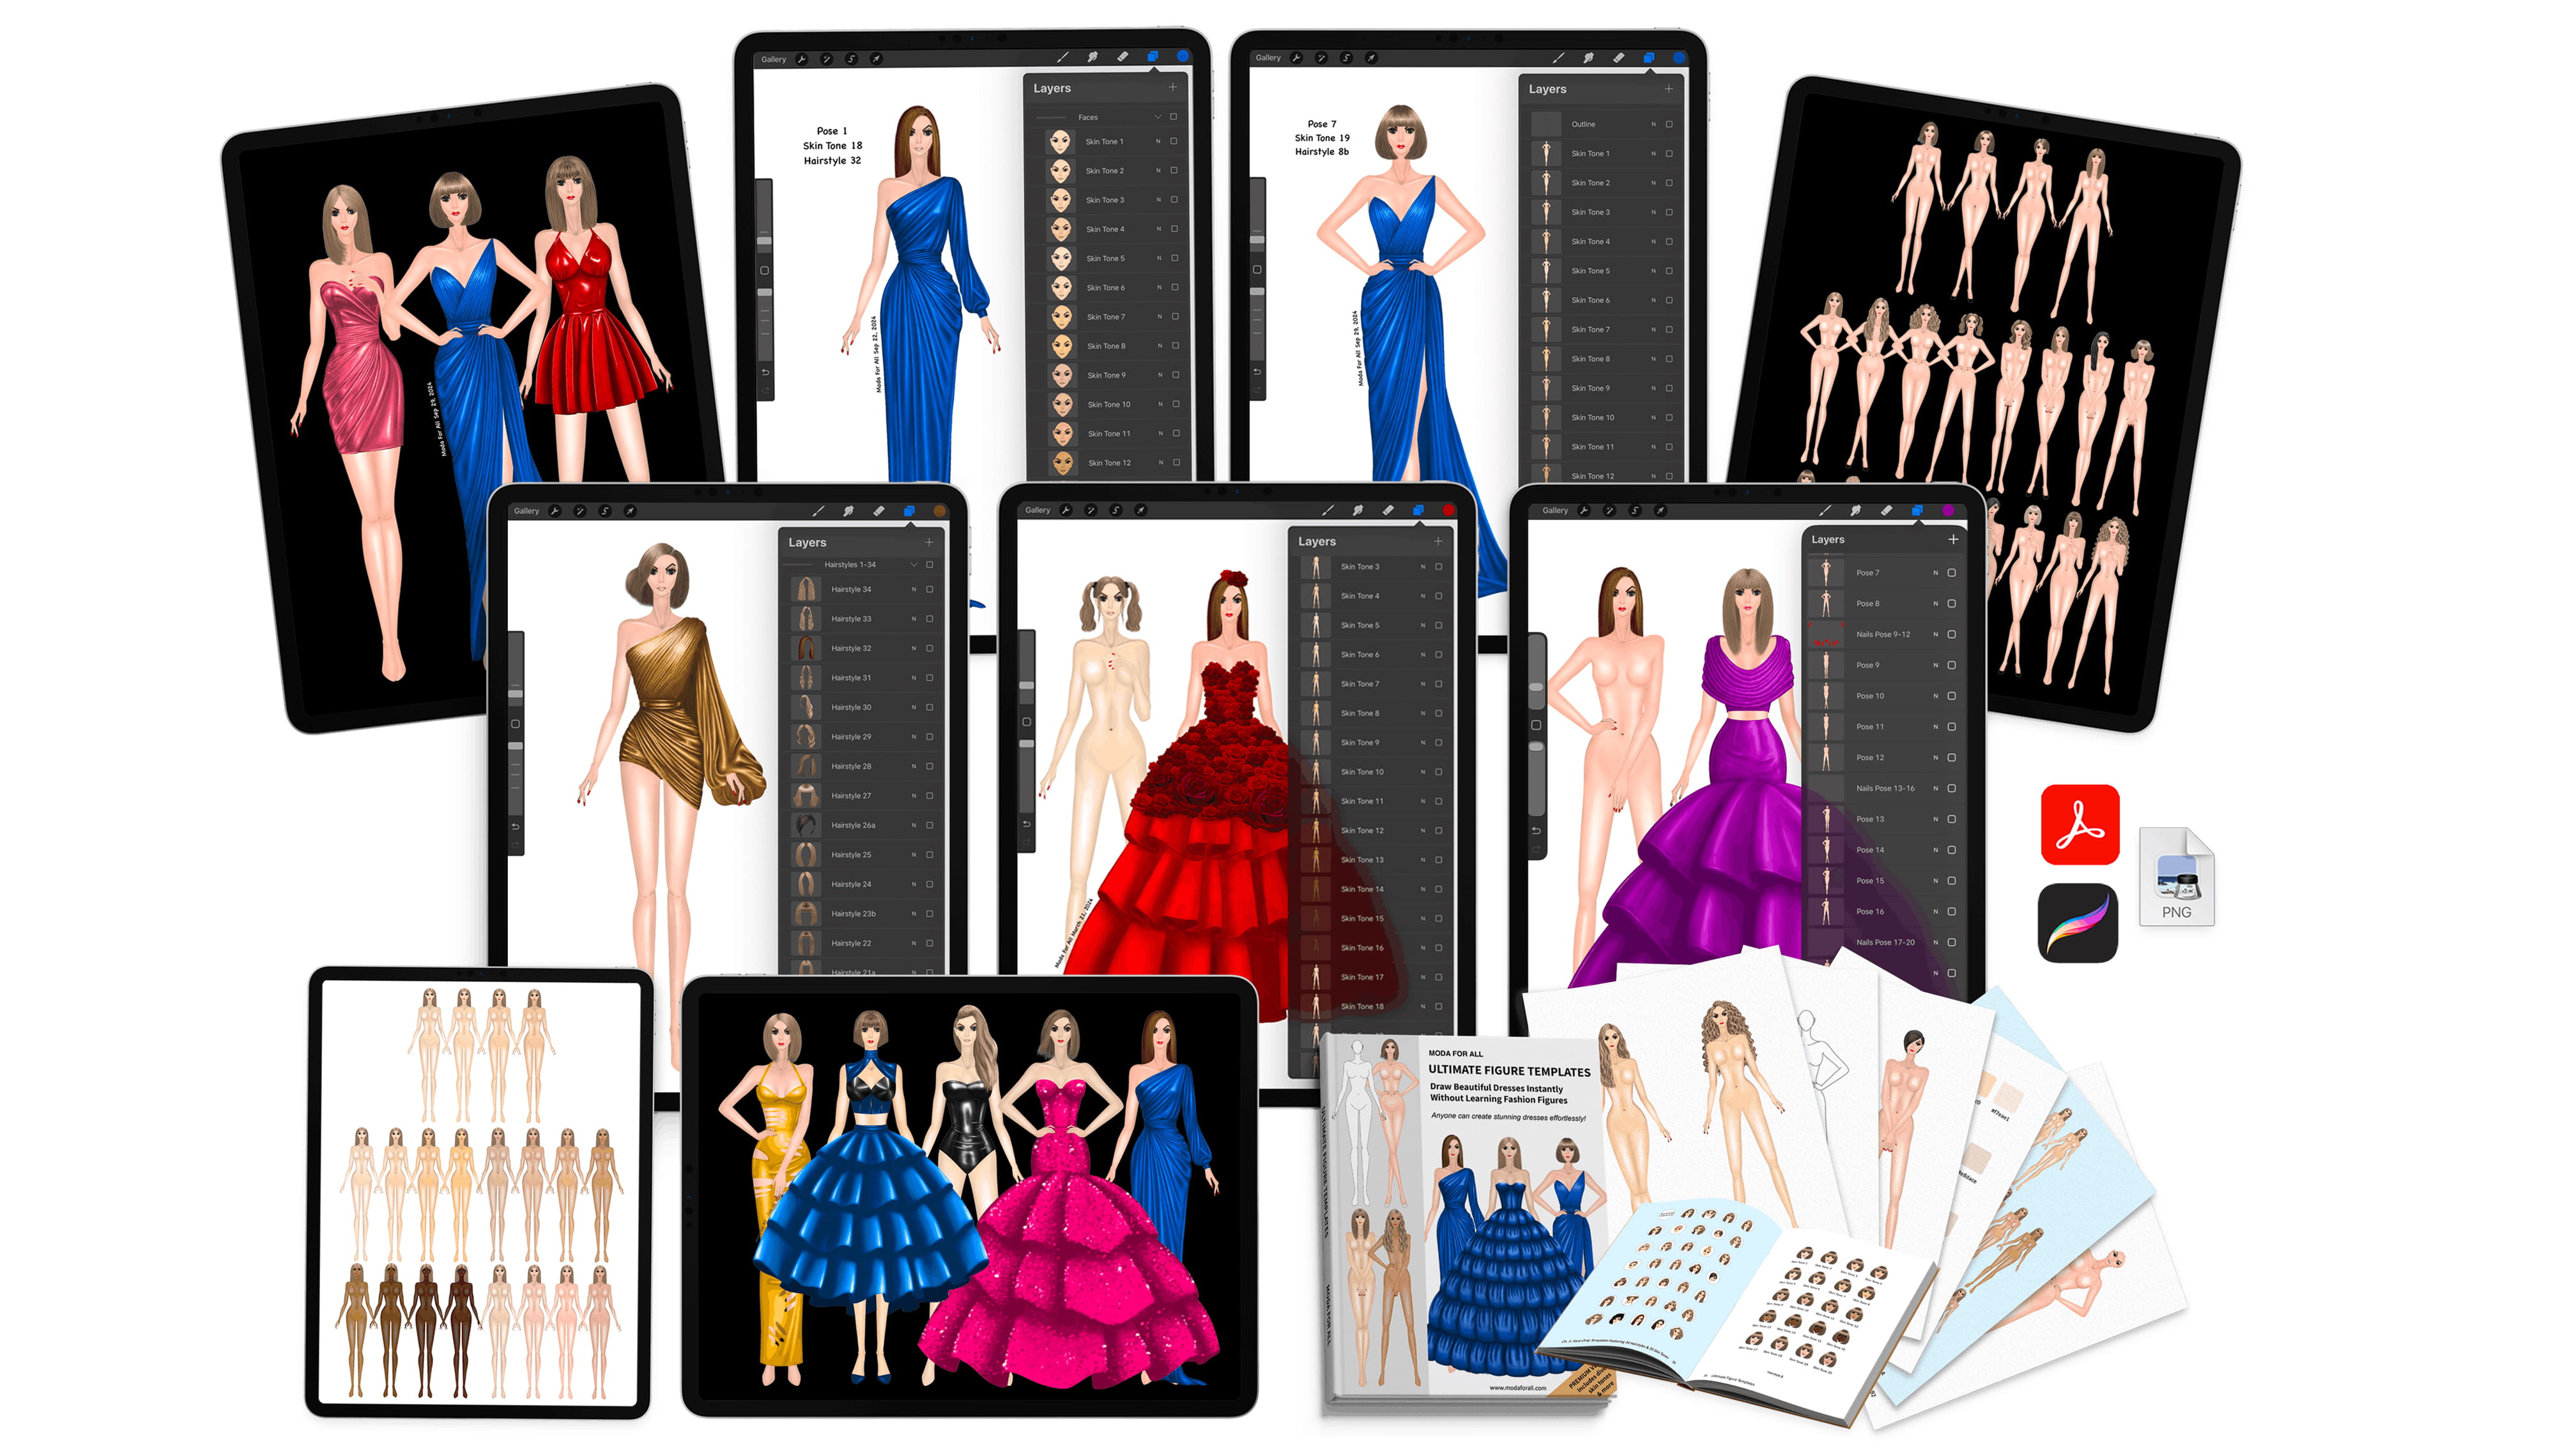Tap the Smudge tool on Pose 7 screen
Image resolution: width=2576 pixels, height=1449 pixels.
point(1589,58)
